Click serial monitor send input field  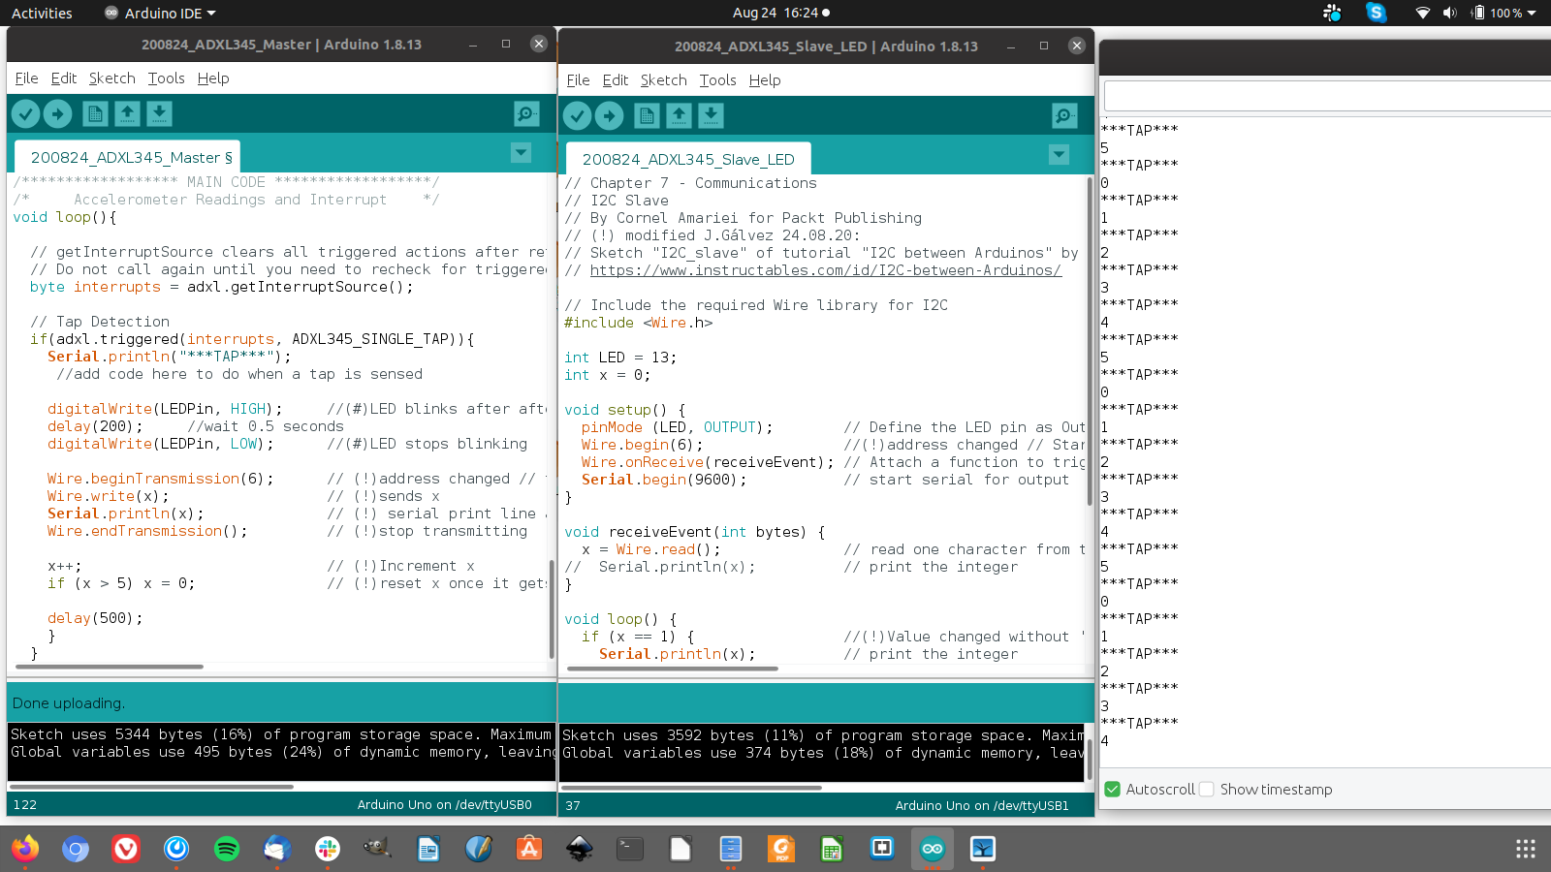(x=1327, y=96)
